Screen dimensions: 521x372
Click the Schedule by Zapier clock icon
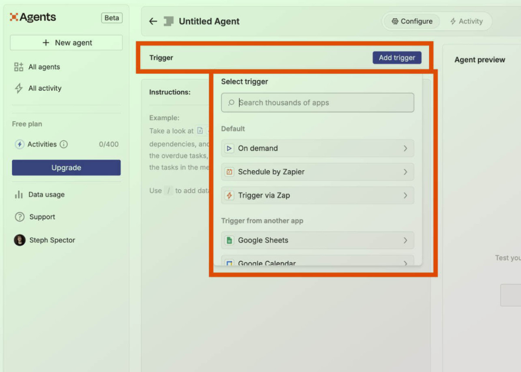(x=229, y=172)
